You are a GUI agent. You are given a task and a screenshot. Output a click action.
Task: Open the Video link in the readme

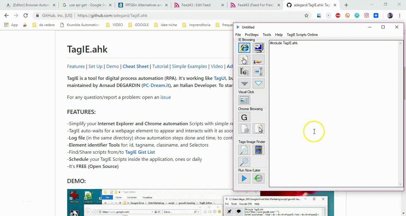[217, 66]
